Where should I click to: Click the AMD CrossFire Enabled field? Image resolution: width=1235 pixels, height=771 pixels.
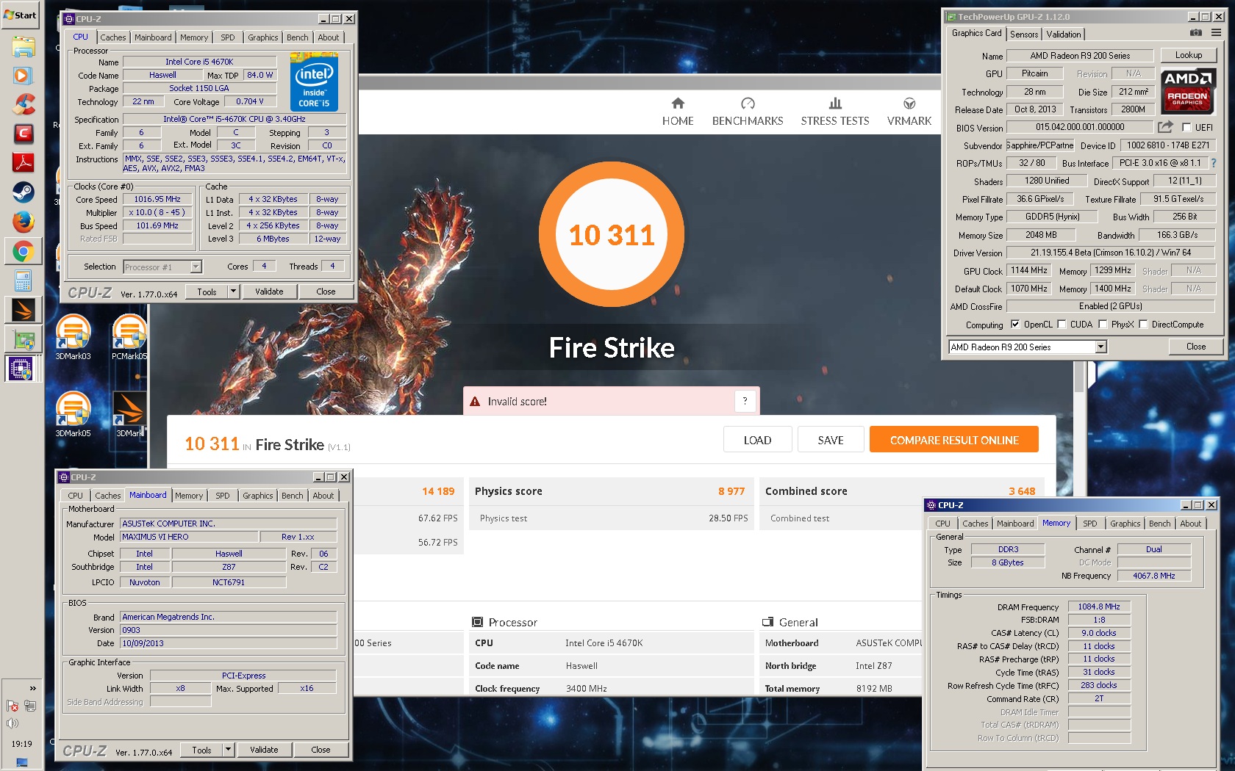(x=1110, y=306)
